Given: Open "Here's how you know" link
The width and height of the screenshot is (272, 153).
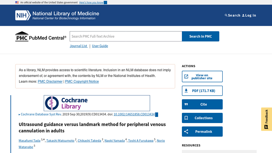Looking at the screenshot, I should [x=91, y=2].
